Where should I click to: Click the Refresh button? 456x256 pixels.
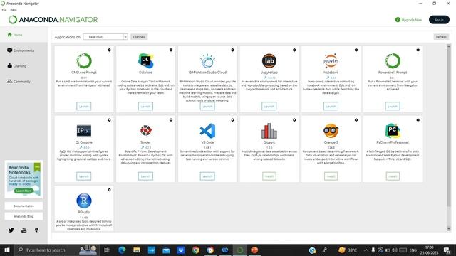[x=441, y=37]
